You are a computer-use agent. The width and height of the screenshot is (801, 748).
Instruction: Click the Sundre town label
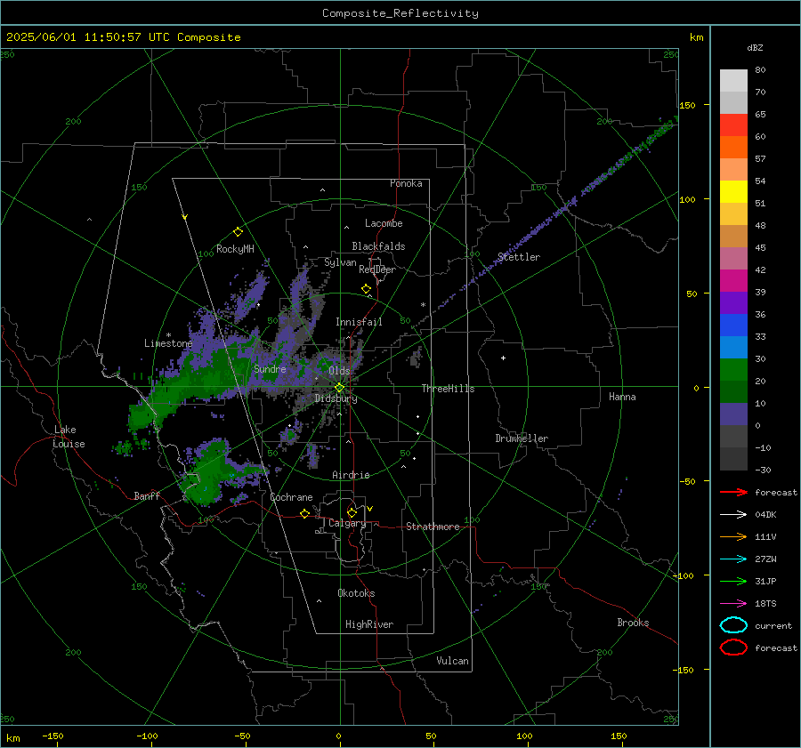point(270,368)
